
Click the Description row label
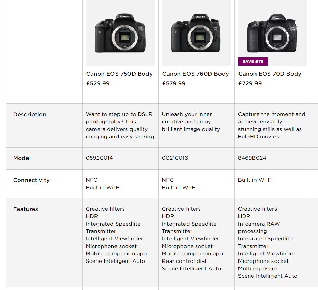(x=30, y=114)
